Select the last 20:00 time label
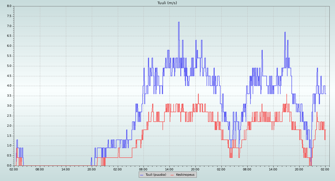The image size is (335, 181). (x=299, y=169)
